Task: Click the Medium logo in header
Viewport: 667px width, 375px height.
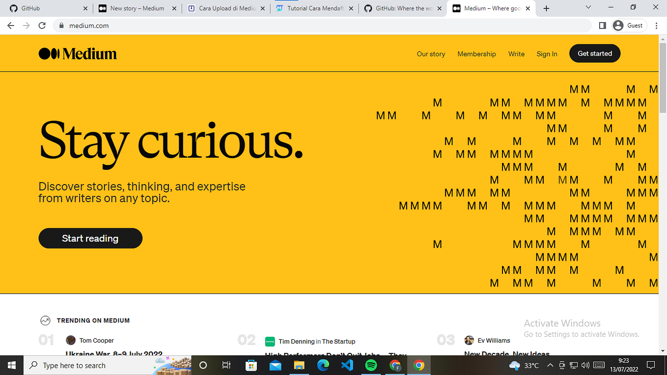Action: tap(78, 54)
